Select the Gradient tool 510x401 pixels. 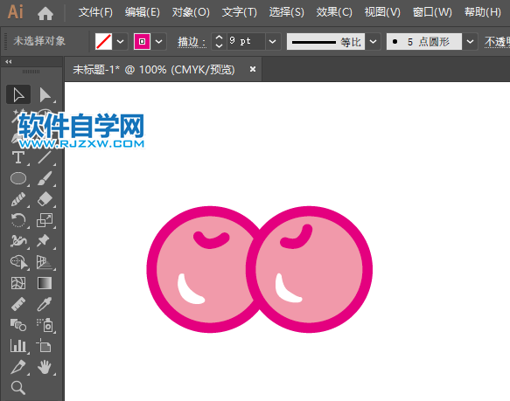(x=45, y=283)
